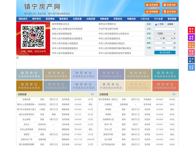Click the maximum 面积 input field
The width and height of the screenshot is (195, 146).
169,43
